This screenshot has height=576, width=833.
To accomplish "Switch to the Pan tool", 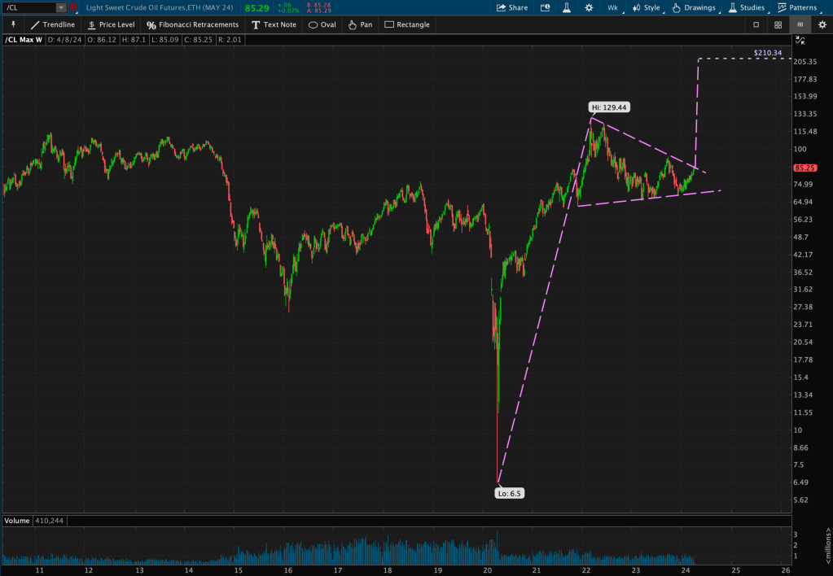I will (360, 24).
